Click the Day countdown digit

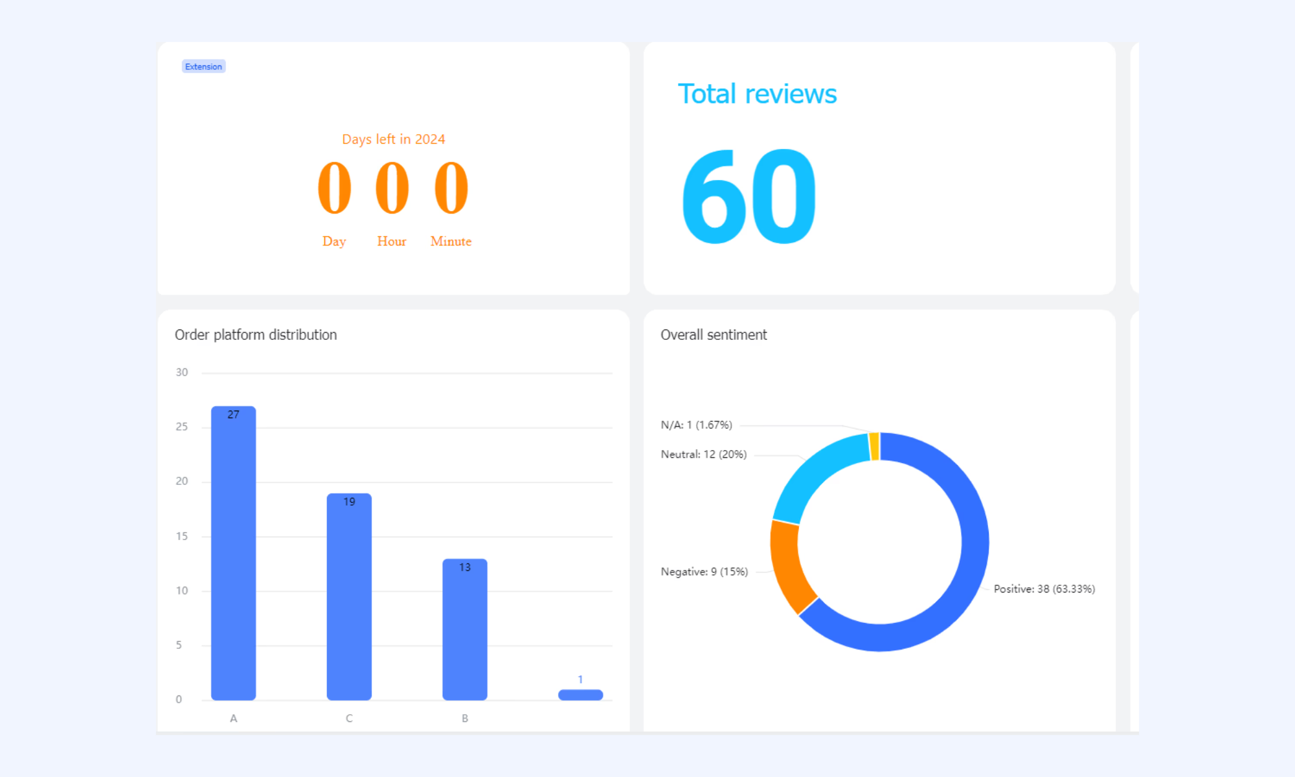pyautogui.click(x=334, y=188)
